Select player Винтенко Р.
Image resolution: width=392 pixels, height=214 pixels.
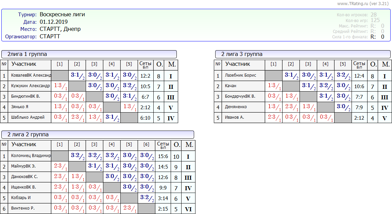pyautogui.click(x=23, y=208)
